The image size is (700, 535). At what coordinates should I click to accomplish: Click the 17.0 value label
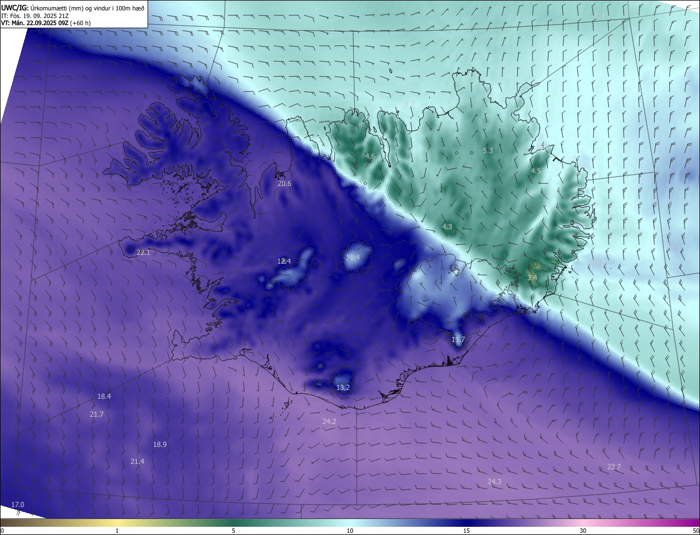tap(17, 504)
